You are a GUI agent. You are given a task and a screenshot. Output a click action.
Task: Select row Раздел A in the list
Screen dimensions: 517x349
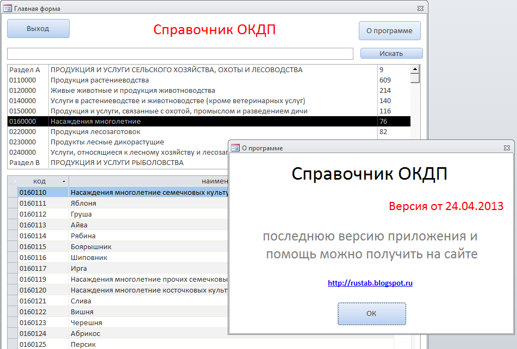coord(209,70)
